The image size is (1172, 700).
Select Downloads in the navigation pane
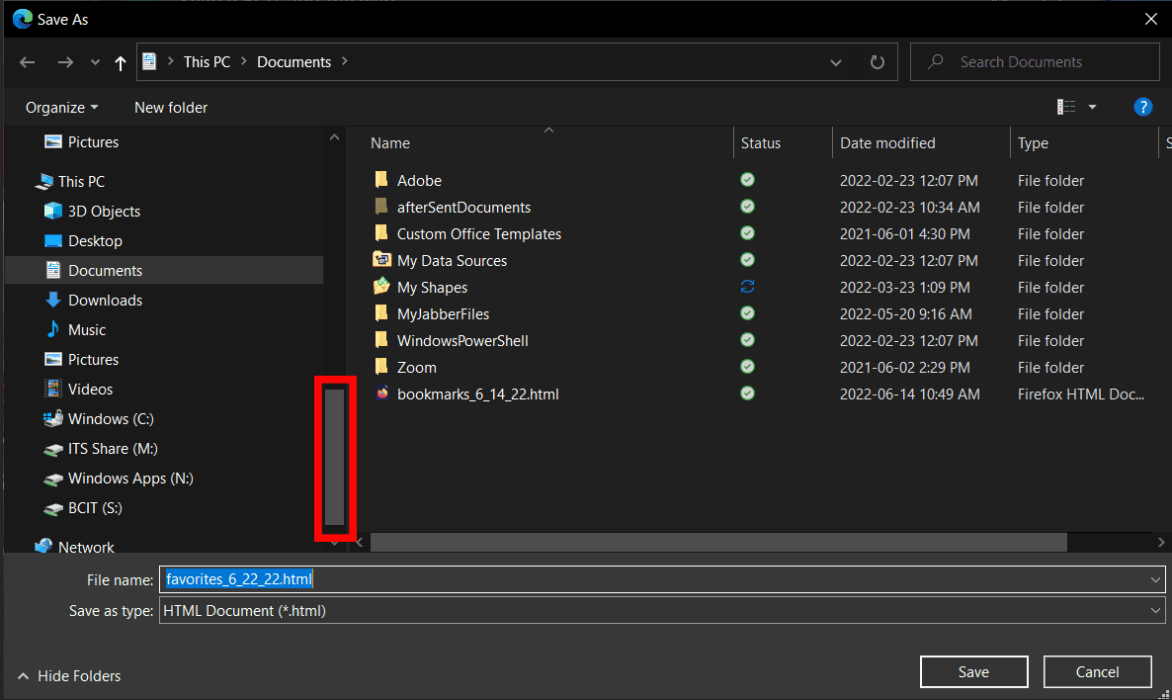click(105, 300)
